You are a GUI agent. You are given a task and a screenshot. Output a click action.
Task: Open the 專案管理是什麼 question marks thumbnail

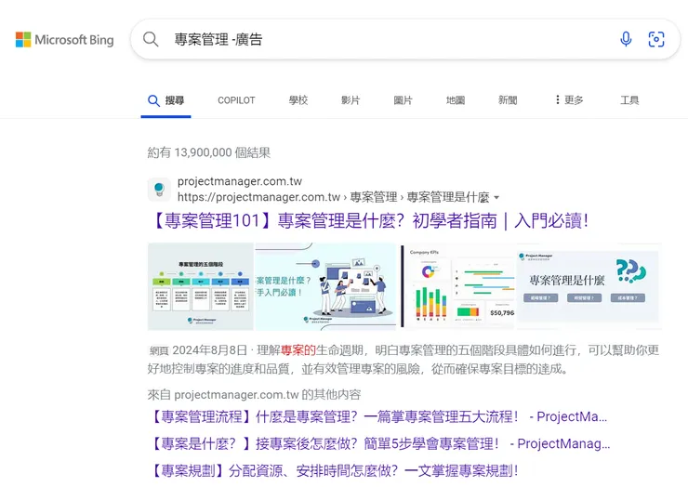point(589,286)
